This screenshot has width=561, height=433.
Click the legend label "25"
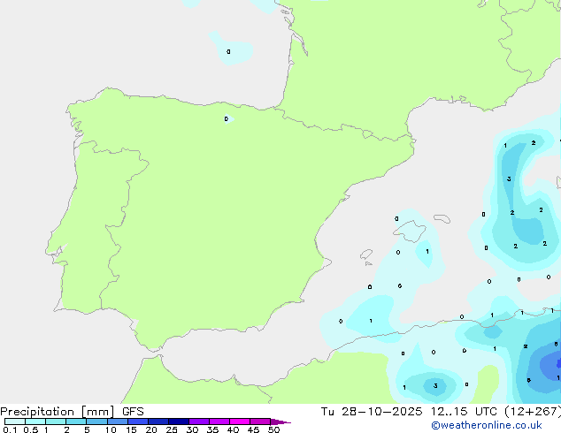pos(172,429)
